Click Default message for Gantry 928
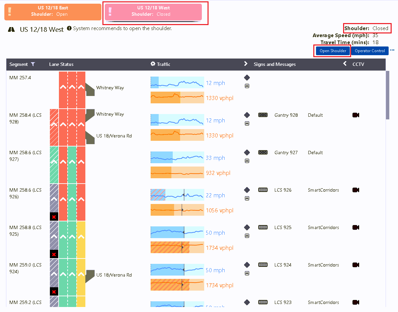 click(x=315, y=115)
